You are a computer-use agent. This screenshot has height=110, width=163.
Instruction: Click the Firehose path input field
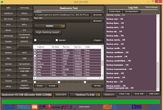tap(62, 15)
